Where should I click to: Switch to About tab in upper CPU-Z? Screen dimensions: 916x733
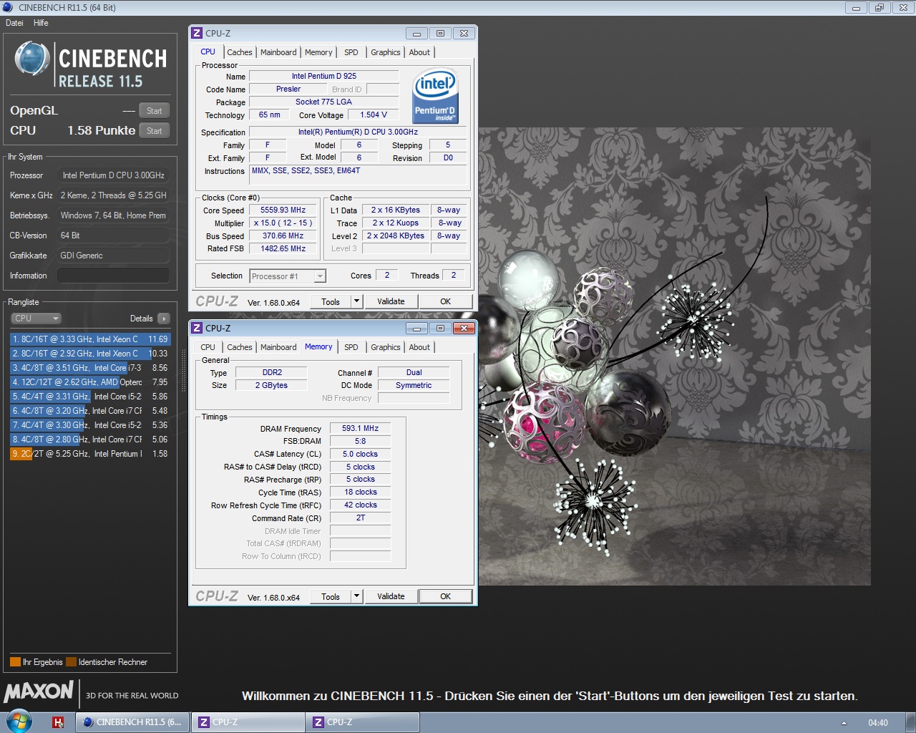click(419, 52)
